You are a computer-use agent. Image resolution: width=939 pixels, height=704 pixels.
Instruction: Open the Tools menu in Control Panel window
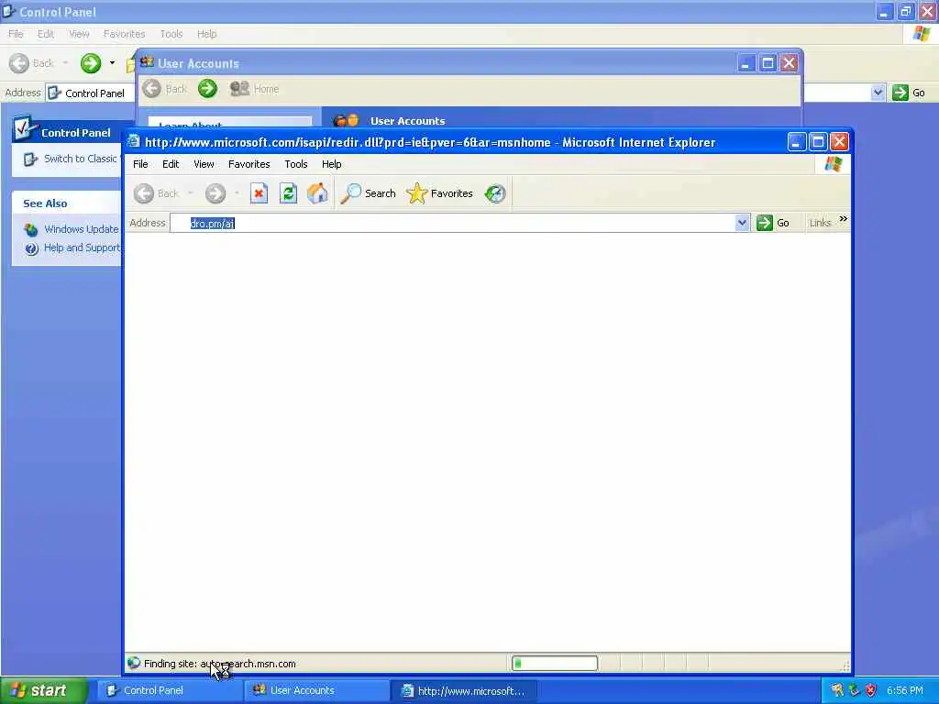click(171, 34)
